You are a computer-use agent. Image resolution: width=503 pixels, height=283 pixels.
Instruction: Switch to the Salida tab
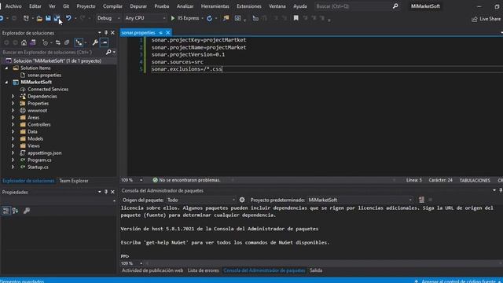click(x=316, y=270)
